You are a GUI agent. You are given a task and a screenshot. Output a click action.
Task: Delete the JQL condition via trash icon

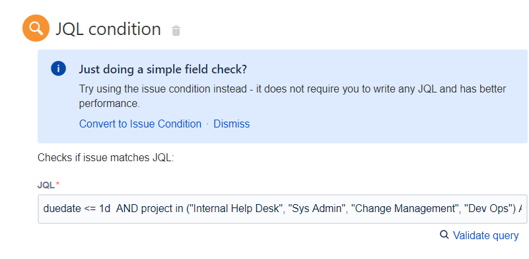point(176,31)
